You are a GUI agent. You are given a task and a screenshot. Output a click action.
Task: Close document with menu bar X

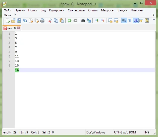click(153, 15)
